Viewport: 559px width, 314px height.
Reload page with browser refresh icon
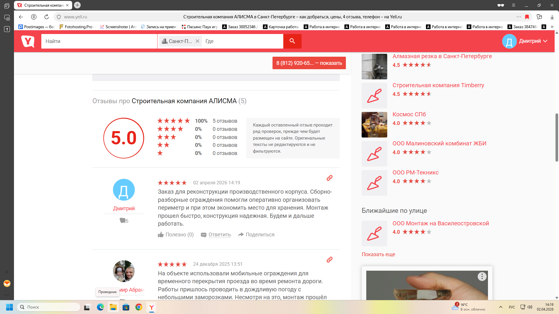pos(47,17)
